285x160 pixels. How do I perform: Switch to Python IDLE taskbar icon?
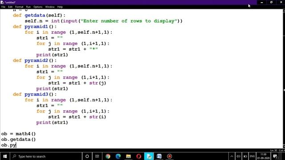(149, 156)
